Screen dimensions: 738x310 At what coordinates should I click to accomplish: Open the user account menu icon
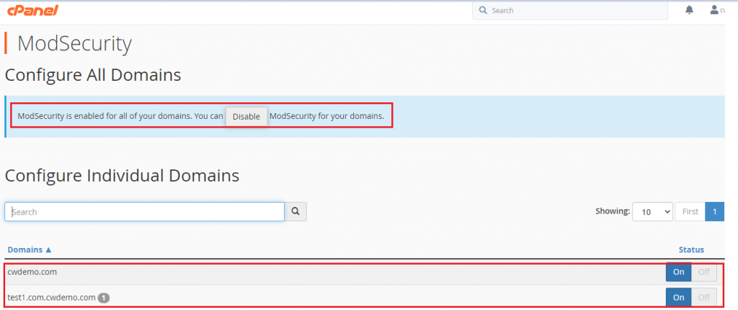(713, 10)
